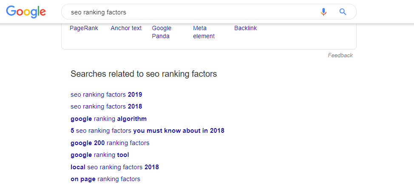Viewport: 414px width, 190px height.
Task: Start voice search with microphone icon
Action: 323,12
